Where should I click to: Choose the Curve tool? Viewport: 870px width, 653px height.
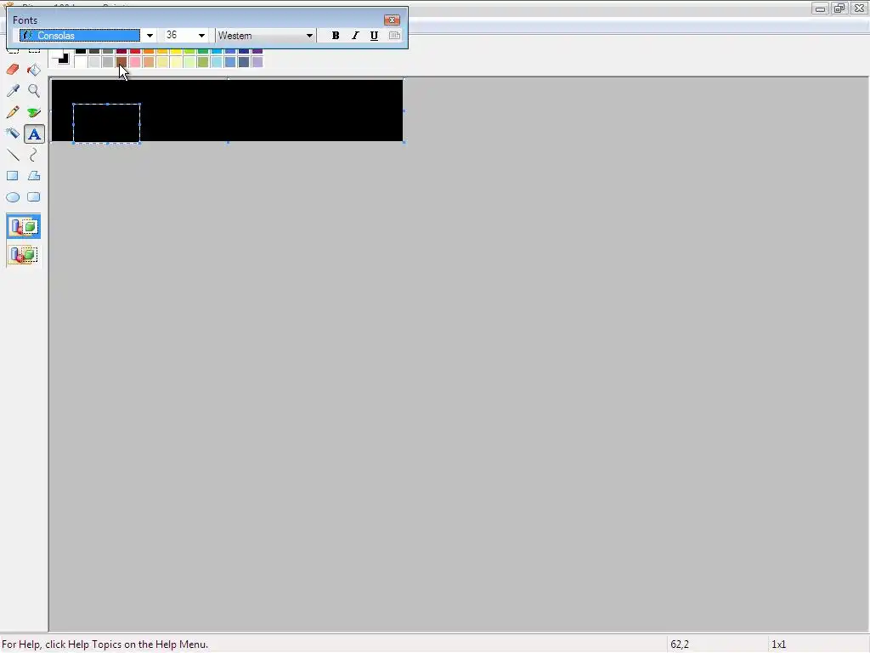[34, 155]
